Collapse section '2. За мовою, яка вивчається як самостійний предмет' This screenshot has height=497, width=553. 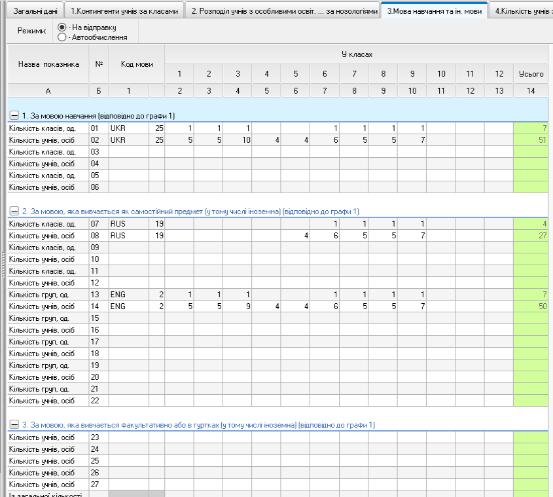tap(14, 211)
